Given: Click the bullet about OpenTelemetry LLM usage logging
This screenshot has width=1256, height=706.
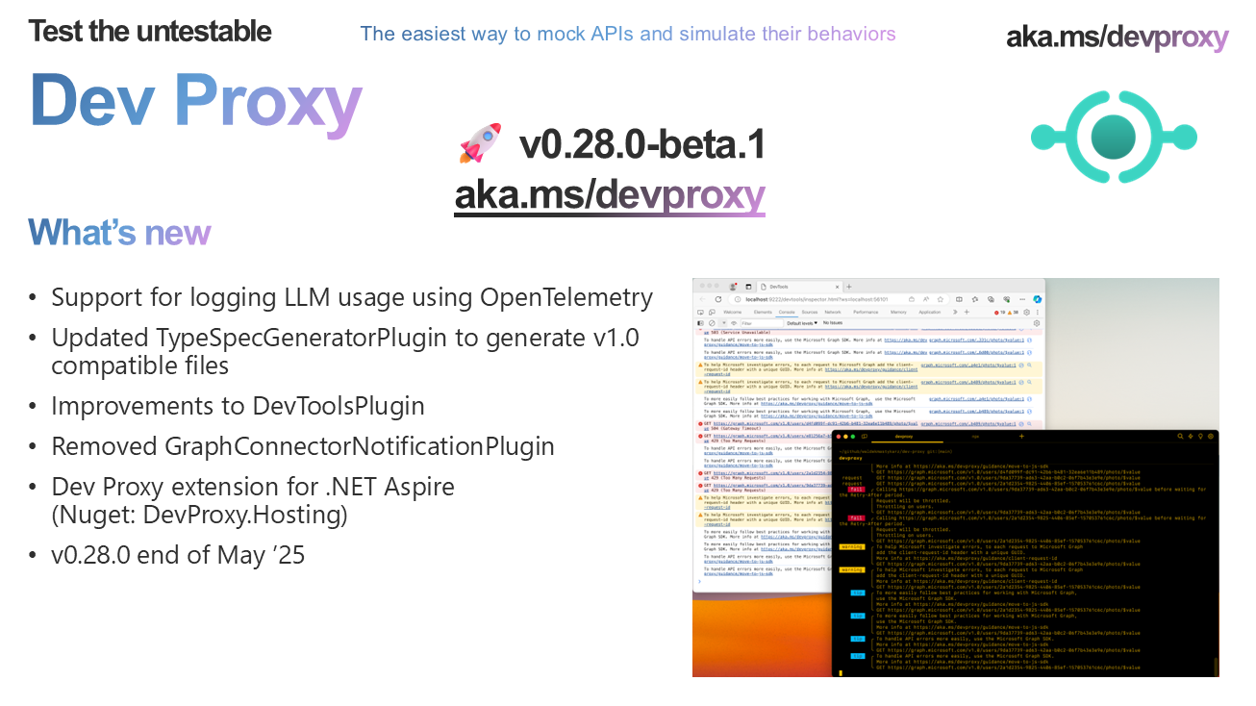Looking at the screenshot, I should click(352, 297).
